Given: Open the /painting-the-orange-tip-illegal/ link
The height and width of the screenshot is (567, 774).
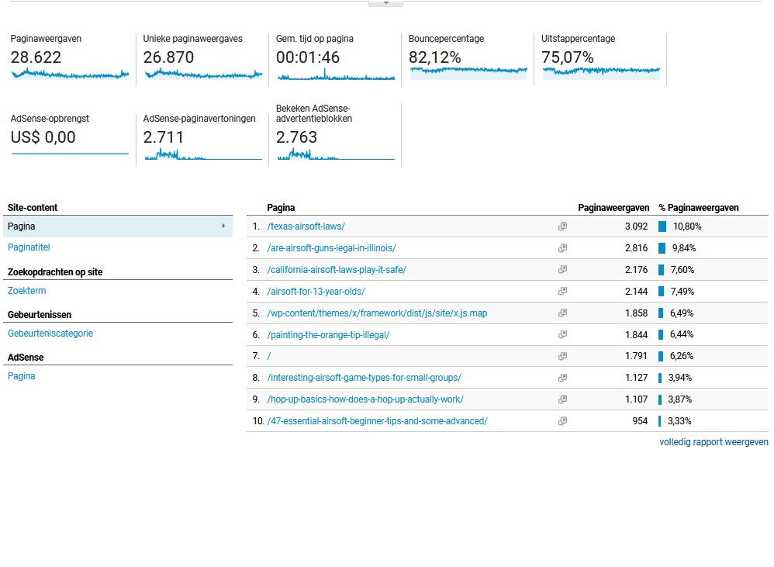Looking at the screenshot, I should coord(328,335).
